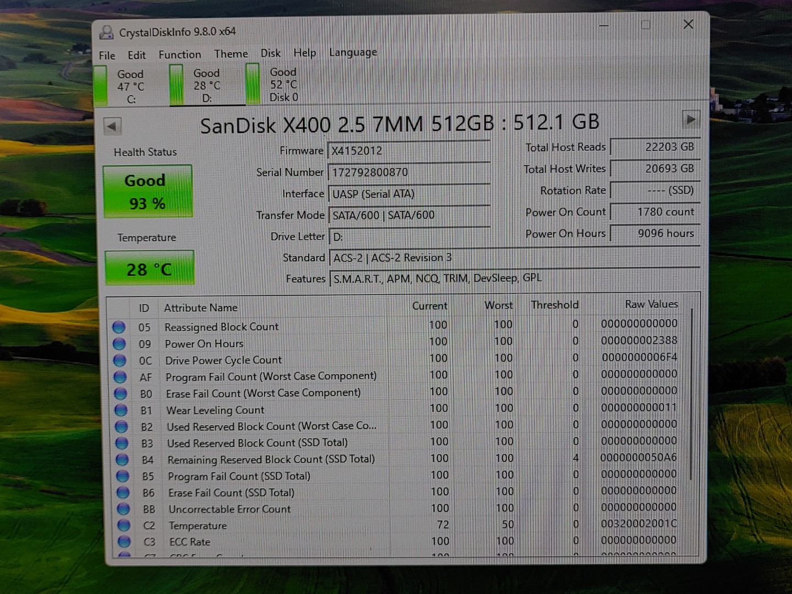The height and width of the screenshot is (594, 792).
Task: Open the Disk menu
Action: click(x=271, y=53)
